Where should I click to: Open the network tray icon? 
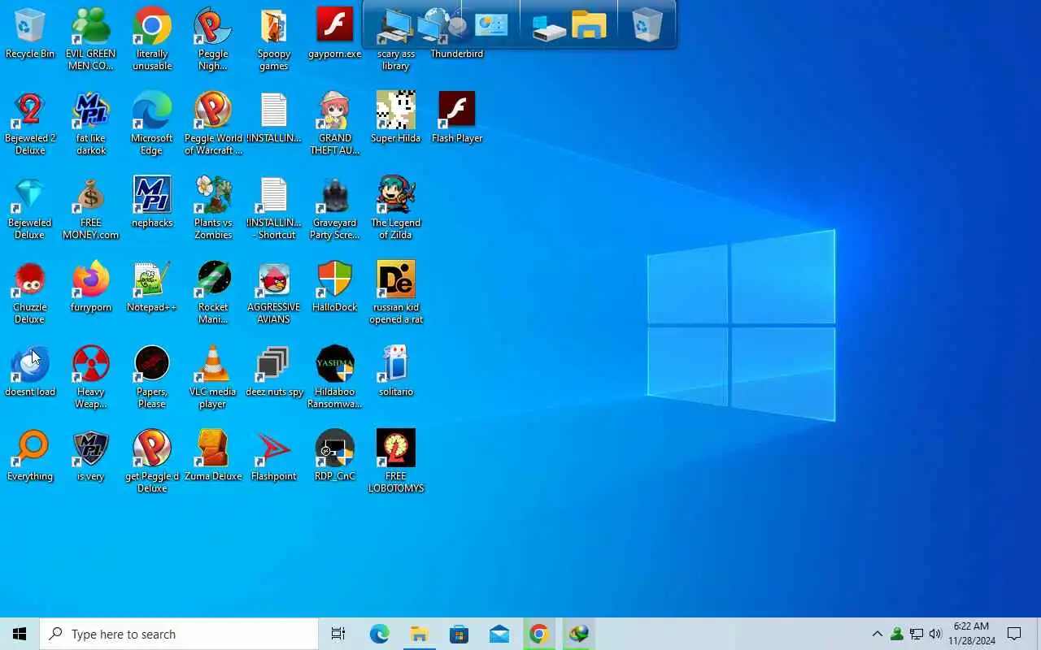pos(916,635)
